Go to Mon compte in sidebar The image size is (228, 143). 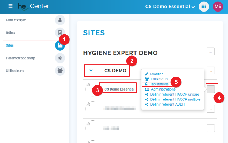tap(16, 20)
